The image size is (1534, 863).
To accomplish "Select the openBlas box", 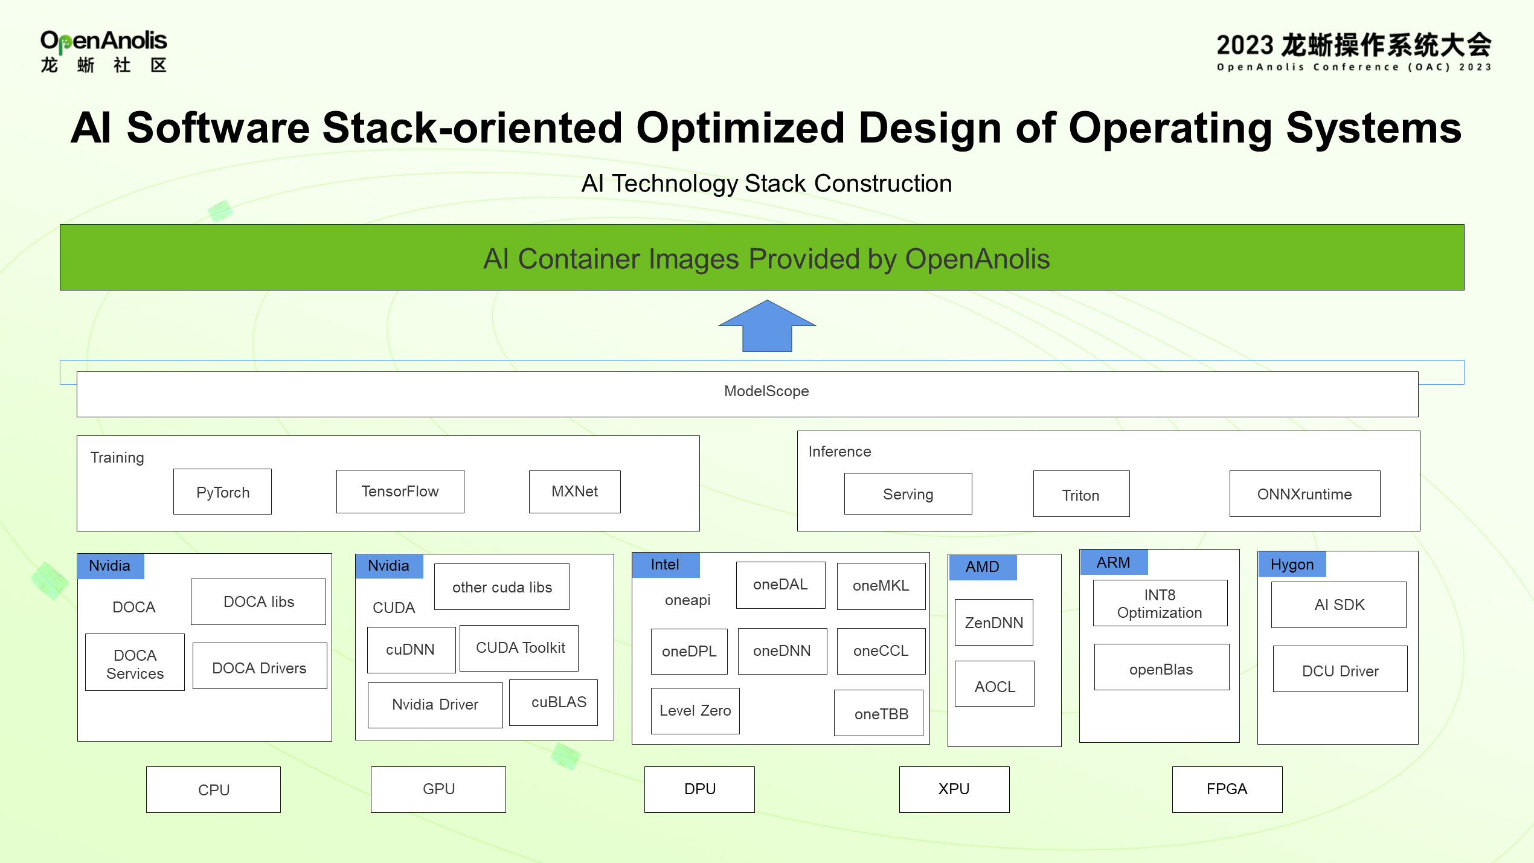I will [x=1162, y=667].
